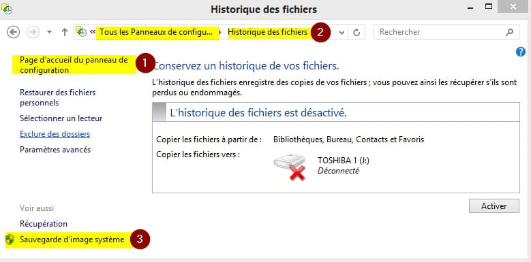531x262 pixels.
Task: Click the Rechercher search field
Action: point(446,32)
